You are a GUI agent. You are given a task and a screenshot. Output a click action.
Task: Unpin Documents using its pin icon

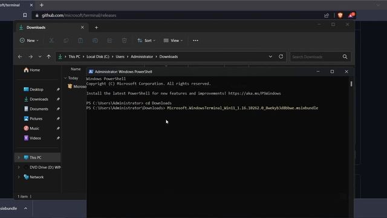[58, 109]
